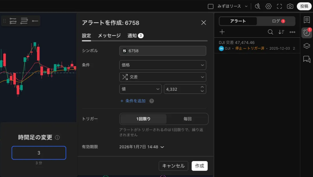Open the chat bubbles icon in sidebar

(306, 59)
